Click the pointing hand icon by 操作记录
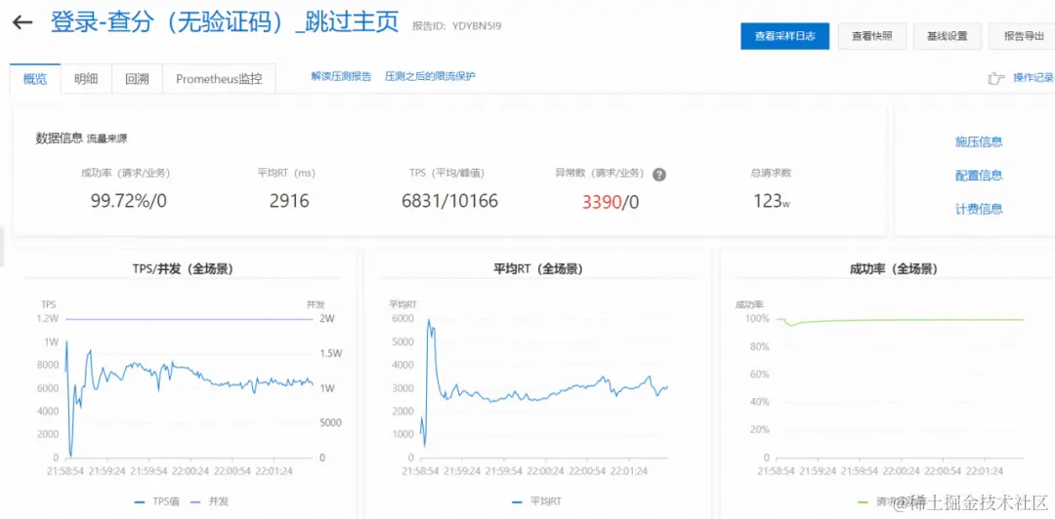The image size is (1055, 519). [x=995, y=78]
